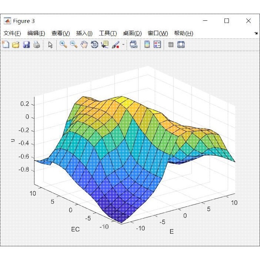Minimize the Figure 3 window
Image resolution: width=260 pixels, height=260 pixels.
tap(205, 21)
